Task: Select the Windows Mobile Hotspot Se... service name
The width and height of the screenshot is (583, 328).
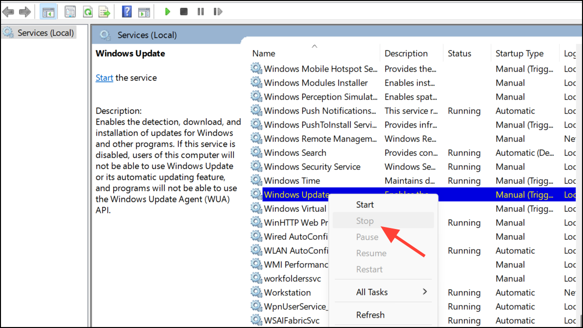Action: coord(320,69)
